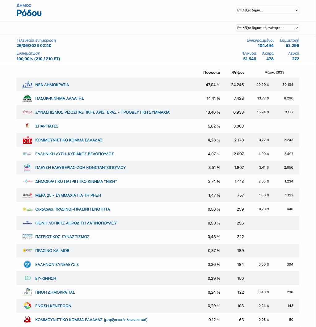Click Ελληνική Λύση May percentage 4,00 %
316x327 pixels.
coord(264,154)
